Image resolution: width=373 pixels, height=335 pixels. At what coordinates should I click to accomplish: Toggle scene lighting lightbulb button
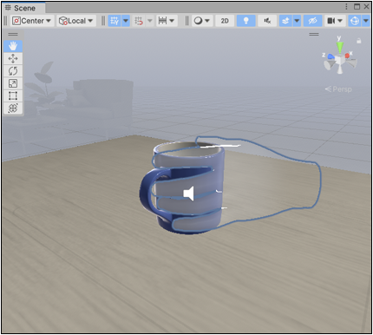[246, 21]
